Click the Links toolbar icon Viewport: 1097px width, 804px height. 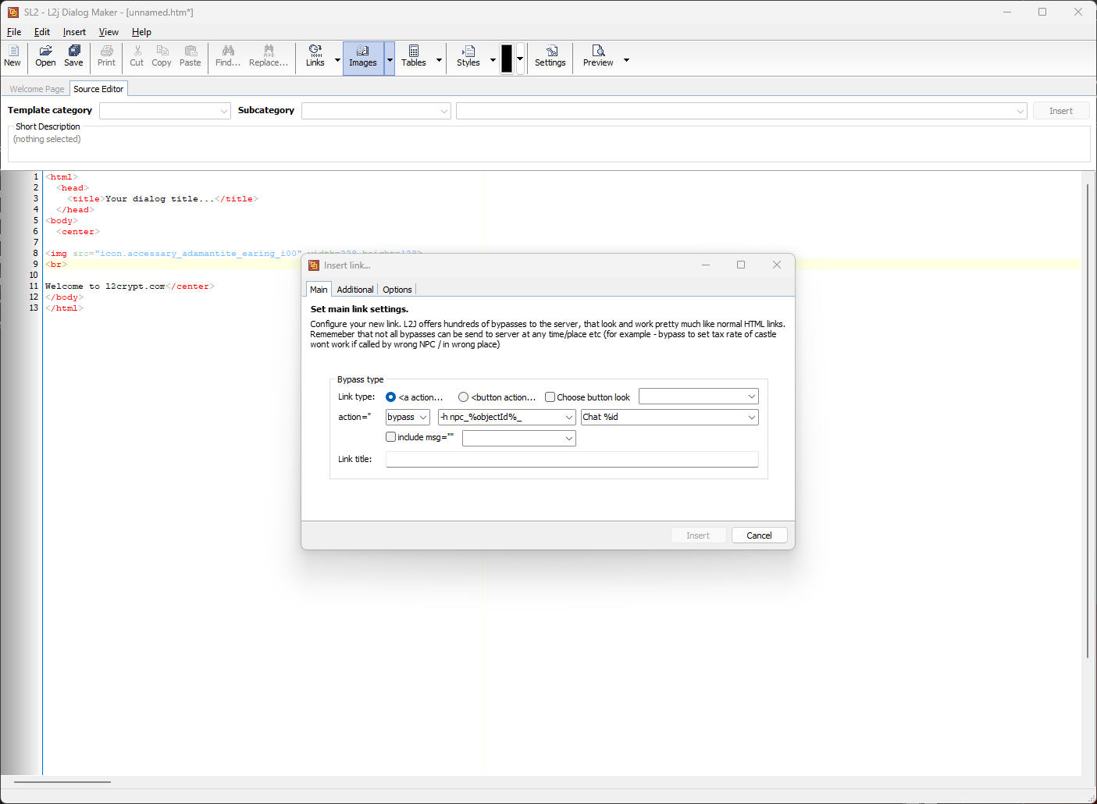coord(315,57)
